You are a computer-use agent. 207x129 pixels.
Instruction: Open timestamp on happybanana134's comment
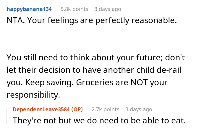click(x=108, y=9)
